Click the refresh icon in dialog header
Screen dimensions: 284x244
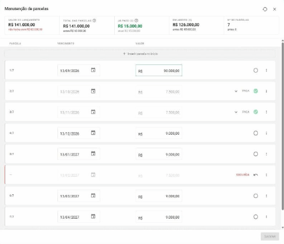point(265,9)
